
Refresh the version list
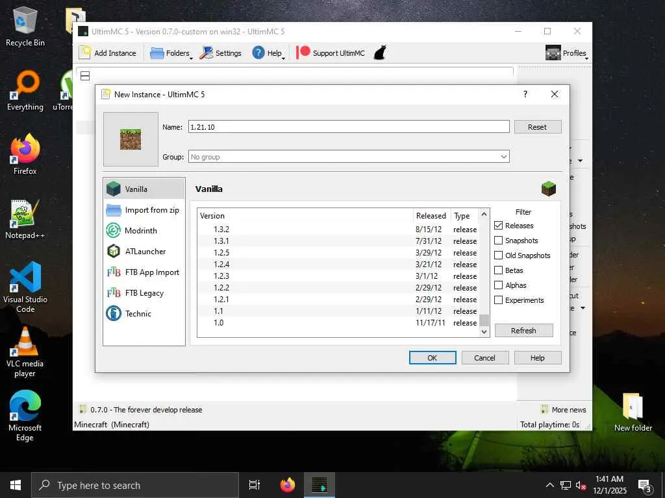[524, 330]
